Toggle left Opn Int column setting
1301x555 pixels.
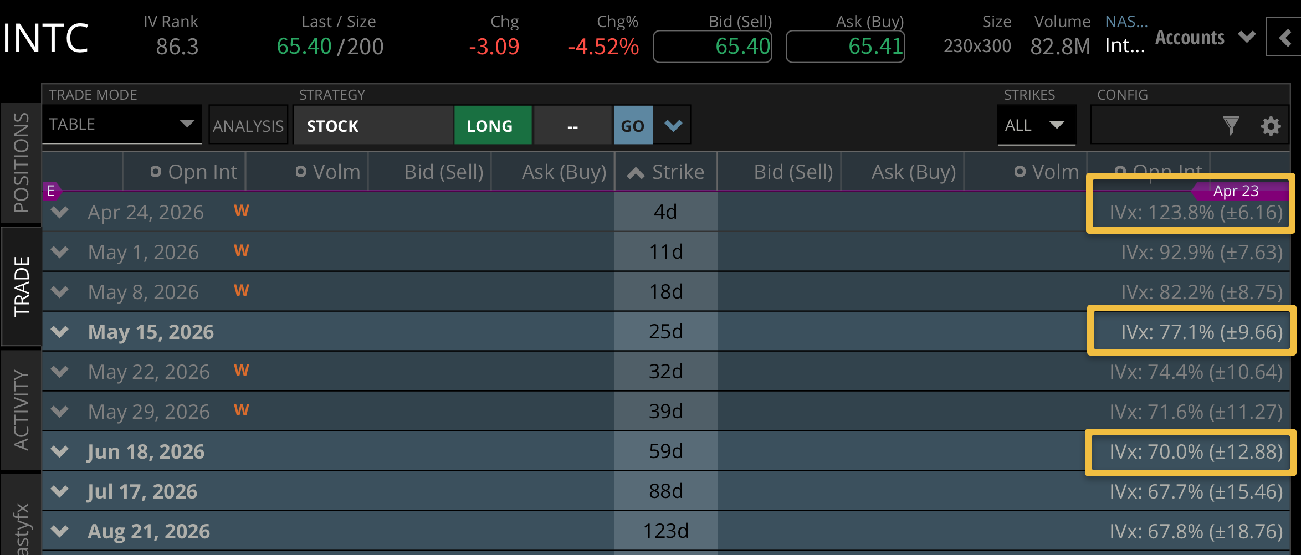tap(156, 172)
